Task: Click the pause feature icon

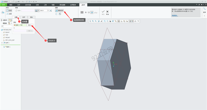Action: point(82,12)
